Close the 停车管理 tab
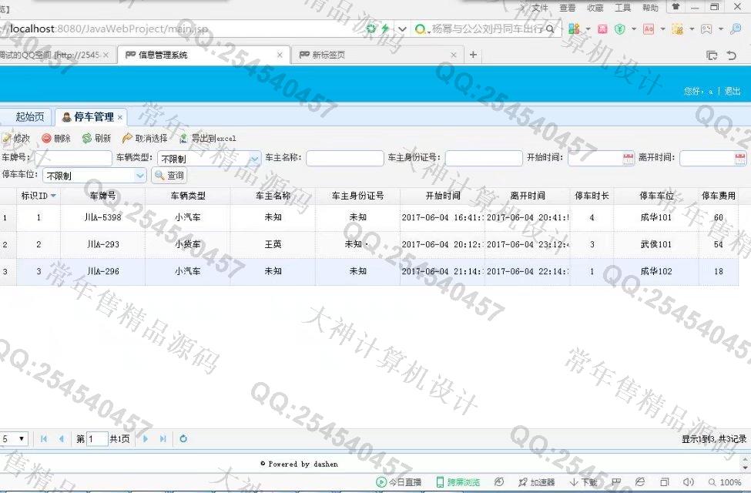 [x=120, y=117]
